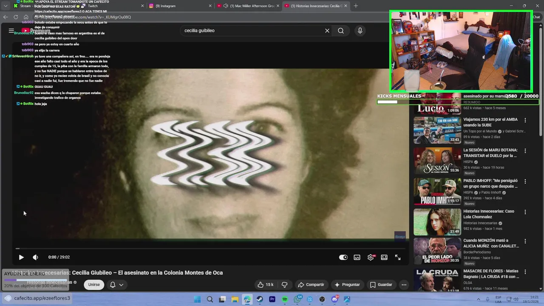
Task: Open OBS Studio from taskbar
Action: (322, 299)
